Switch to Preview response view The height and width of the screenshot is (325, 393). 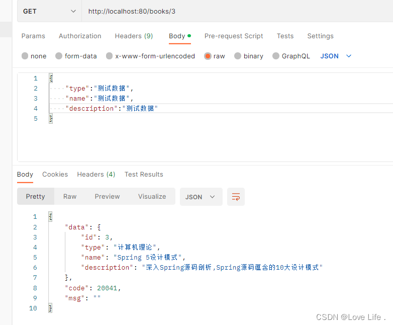[107, 197]
